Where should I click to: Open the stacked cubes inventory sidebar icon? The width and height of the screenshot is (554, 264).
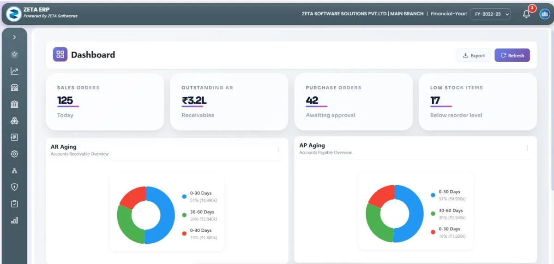point(14,121)
